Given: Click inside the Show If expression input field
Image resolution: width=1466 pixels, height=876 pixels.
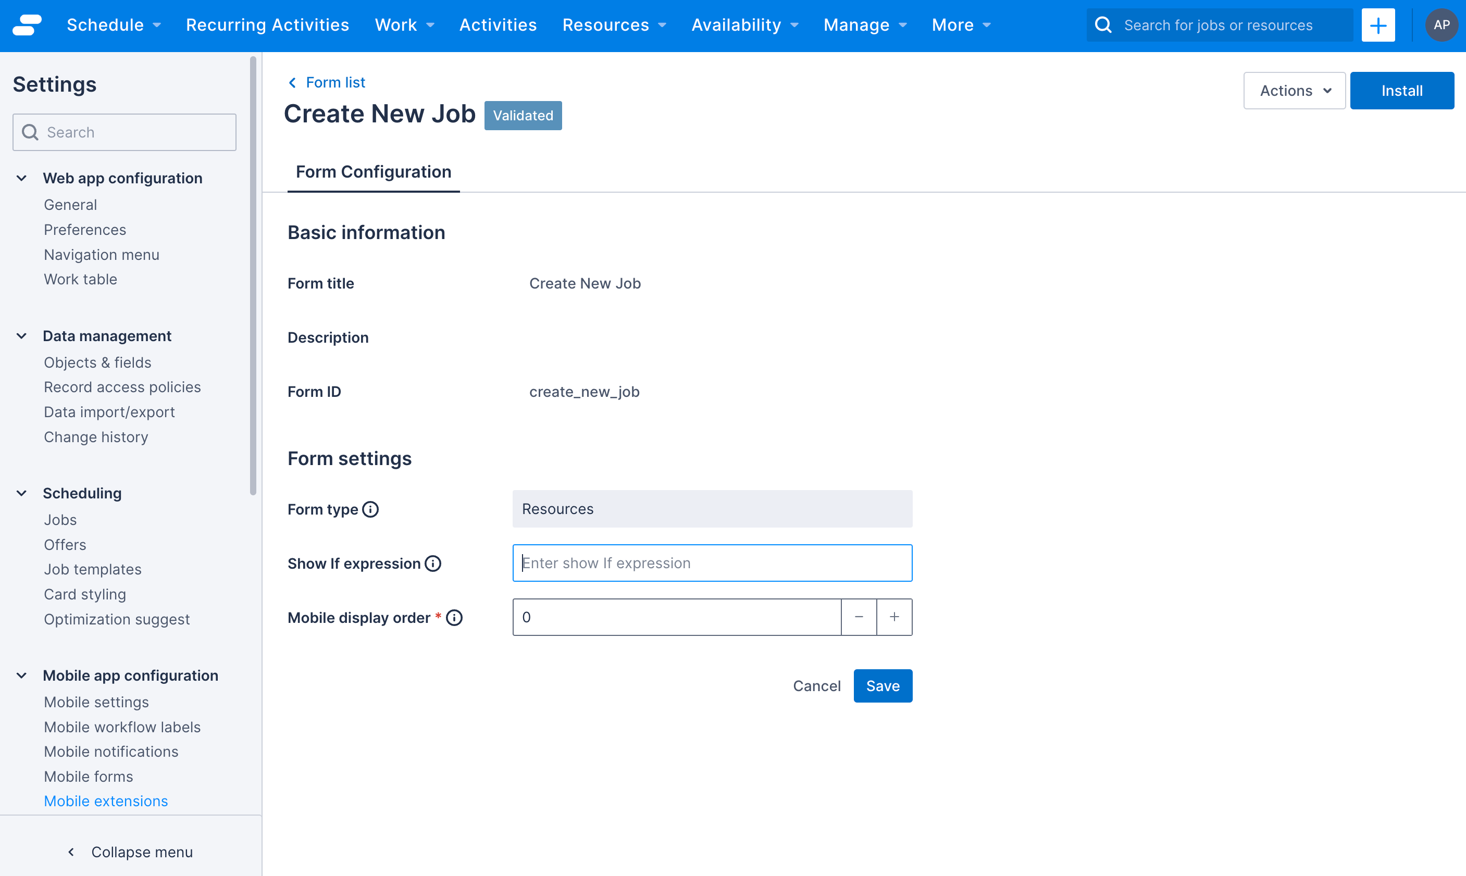Looking at the screenshot, I should (712, 562).
